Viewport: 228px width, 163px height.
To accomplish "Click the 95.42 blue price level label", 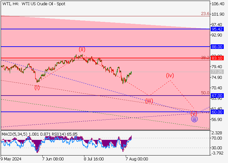I will click(x=217, y=29).
